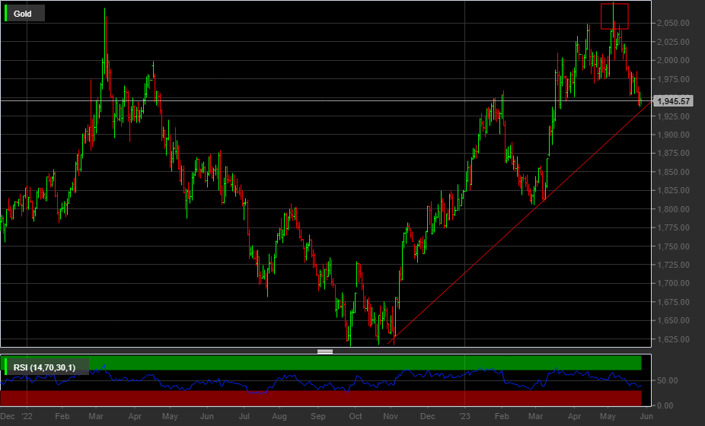Click the Sep label on time axis

tap(318, 417)
